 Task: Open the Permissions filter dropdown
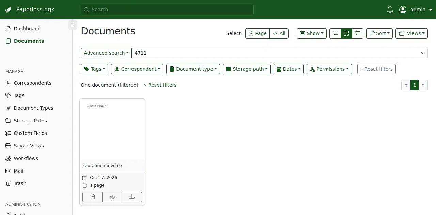click(x=329, y=69)
